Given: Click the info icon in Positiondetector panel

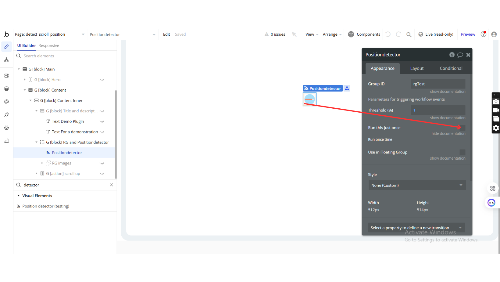Looking at the screenshot, I should (x=452, y=55).
